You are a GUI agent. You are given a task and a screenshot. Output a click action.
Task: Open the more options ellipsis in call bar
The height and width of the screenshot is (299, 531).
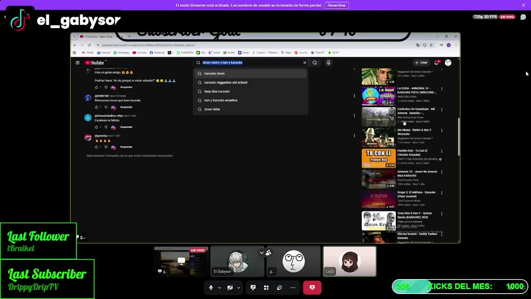point(293,287)
